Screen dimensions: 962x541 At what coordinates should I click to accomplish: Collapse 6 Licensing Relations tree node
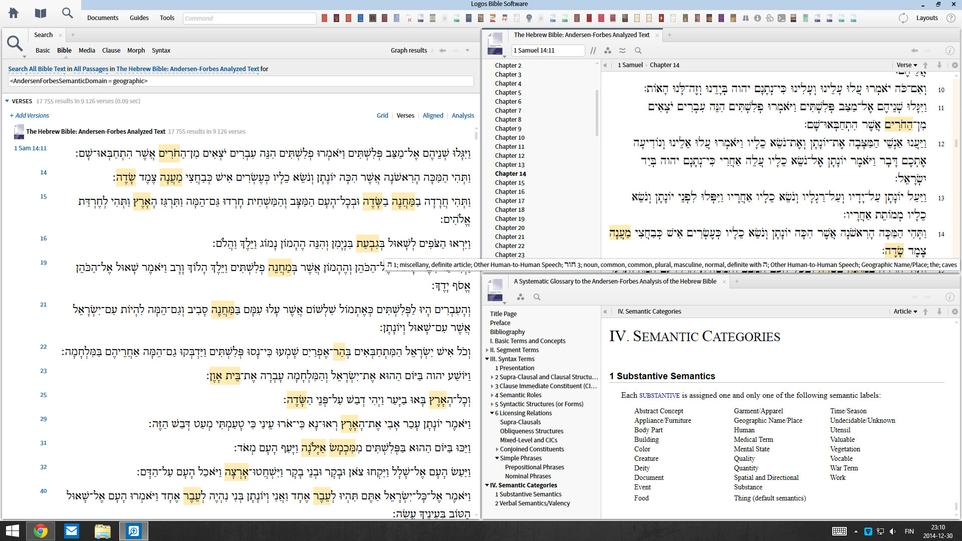point(492,413)
